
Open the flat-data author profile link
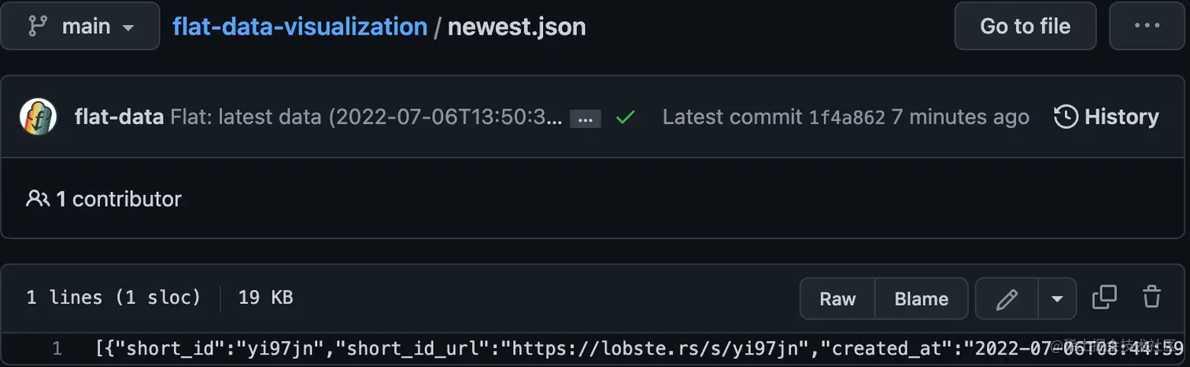120,117
